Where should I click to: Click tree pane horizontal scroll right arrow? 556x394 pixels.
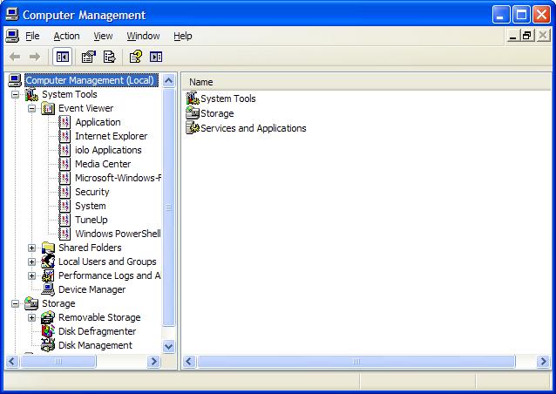click(154, 362)
